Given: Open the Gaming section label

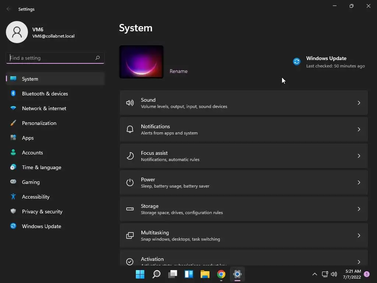Looking at the screenshot, I should [31, 182].
